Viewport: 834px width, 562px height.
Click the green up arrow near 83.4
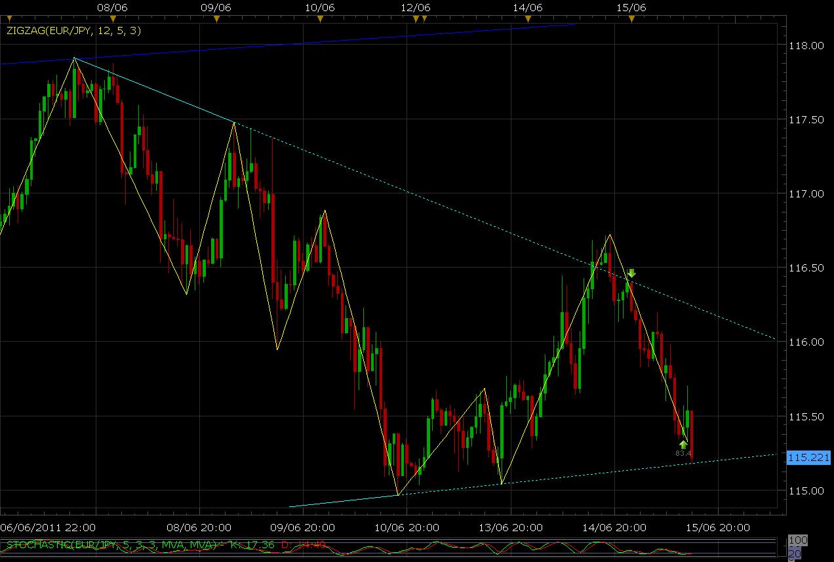[x=683, y=444]
